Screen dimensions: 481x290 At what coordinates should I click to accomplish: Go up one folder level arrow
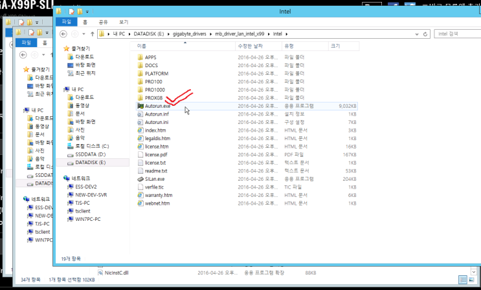pos(93,34)
